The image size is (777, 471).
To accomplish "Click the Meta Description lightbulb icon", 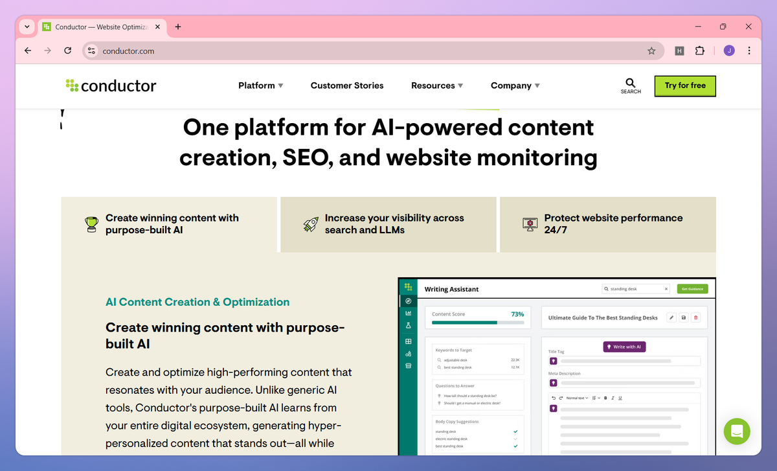I will pos(554,383).
